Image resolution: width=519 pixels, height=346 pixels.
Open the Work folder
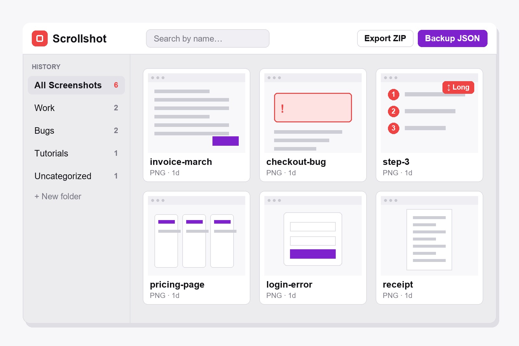[x=76, y=108]
